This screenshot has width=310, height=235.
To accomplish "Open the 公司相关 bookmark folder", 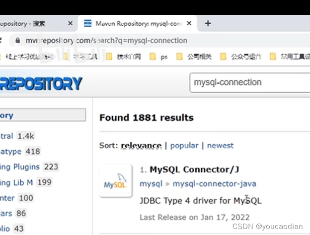I will coord(194,57).
